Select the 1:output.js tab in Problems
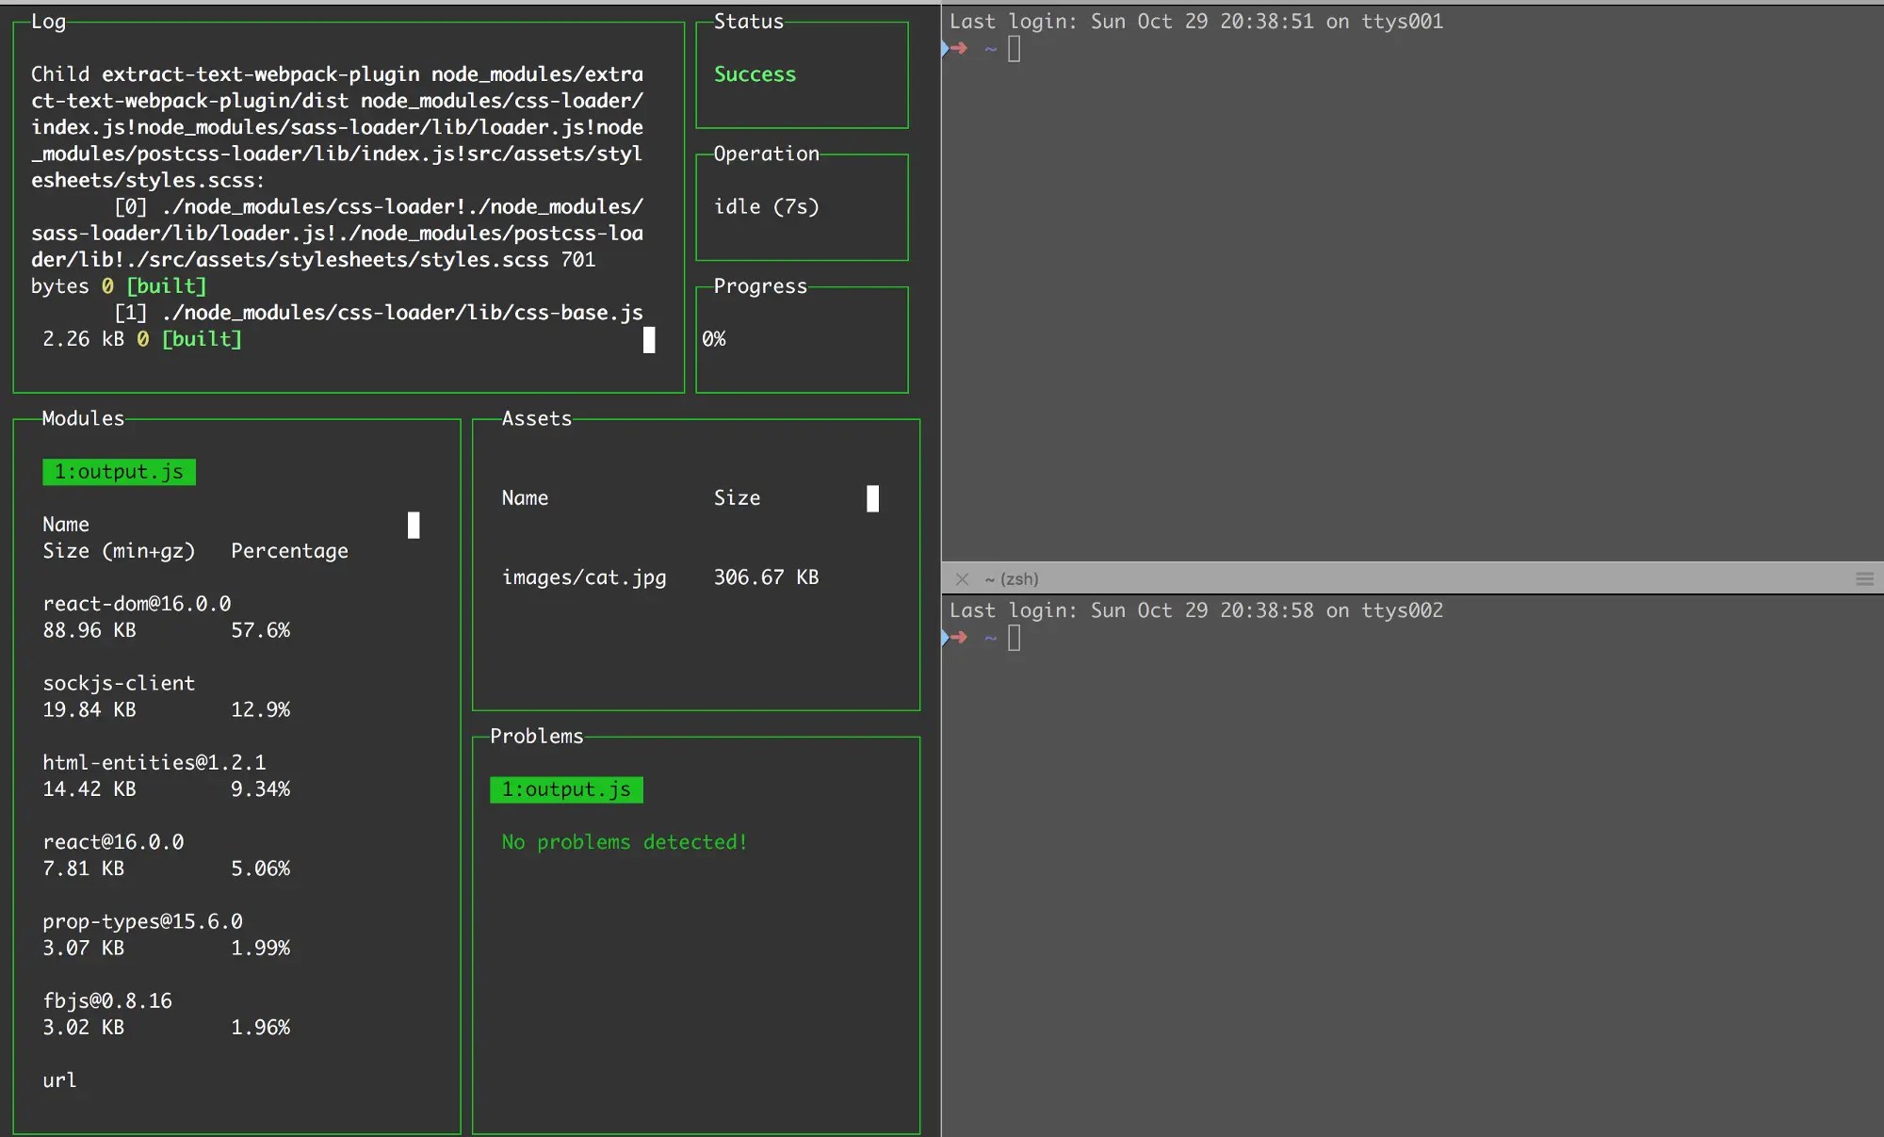 click(566, 789)
